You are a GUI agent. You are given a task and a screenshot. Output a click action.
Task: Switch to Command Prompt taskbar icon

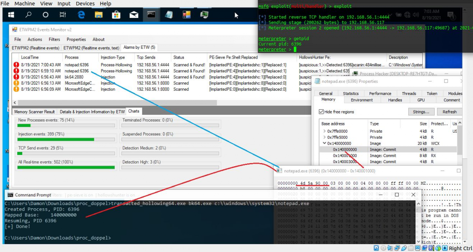(151, 15)
